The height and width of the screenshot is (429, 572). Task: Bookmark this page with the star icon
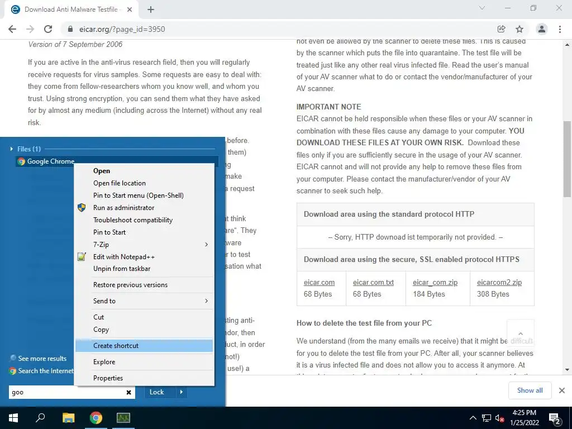click(x=519, y=29)
